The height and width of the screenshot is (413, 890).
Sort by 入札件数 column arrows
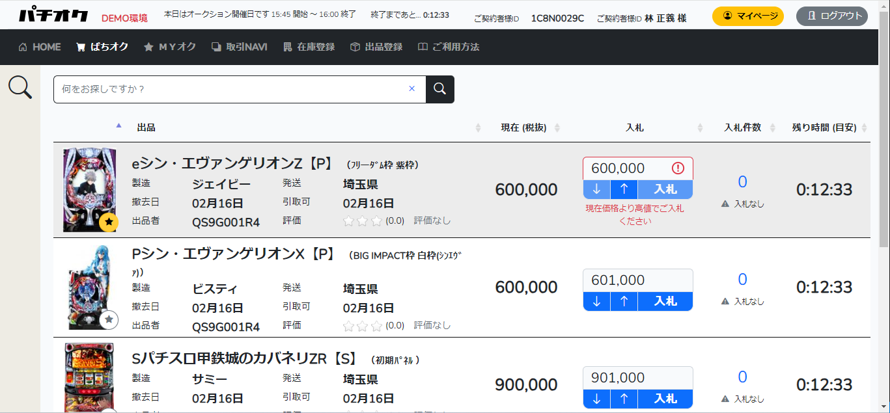(x=773, y=128)
